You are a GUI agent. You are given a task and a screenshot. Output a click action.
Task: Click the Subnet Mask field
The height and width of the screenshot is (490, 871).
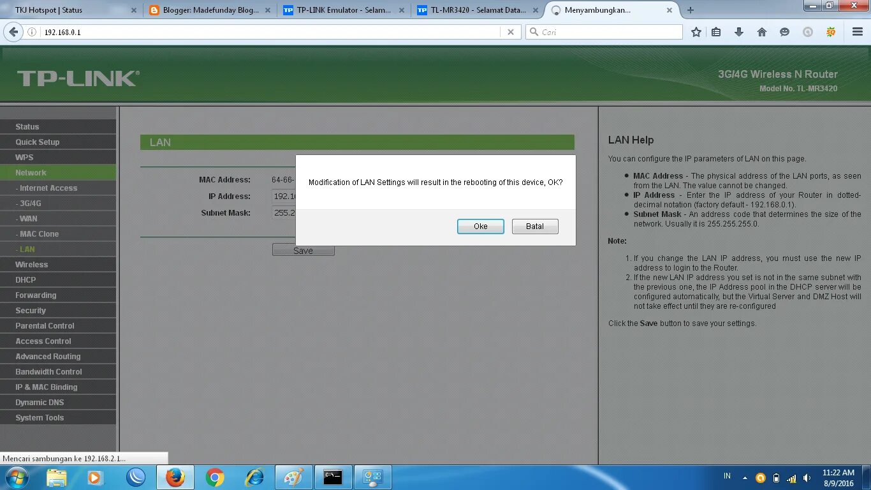(284, 213)
